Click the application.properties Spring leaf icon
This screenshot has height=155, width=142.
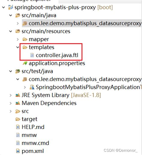pyautogui.click(x=25, y=63)
